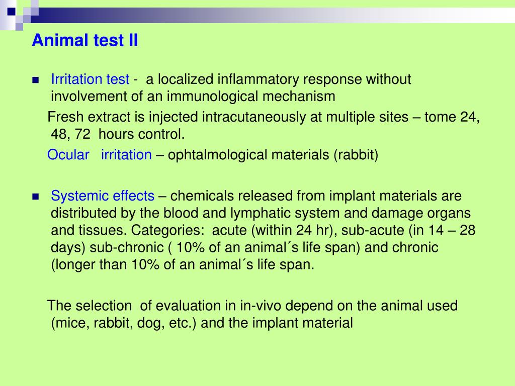Click the bullet square beside Irritation test
515x386 pixels.
click(36, 80)
